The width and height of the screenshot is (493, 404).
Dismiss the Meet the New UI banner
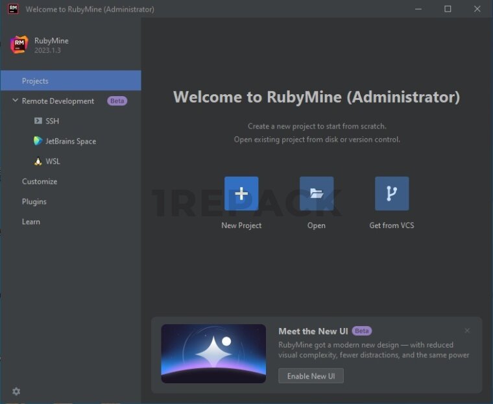tap(467, 331)
